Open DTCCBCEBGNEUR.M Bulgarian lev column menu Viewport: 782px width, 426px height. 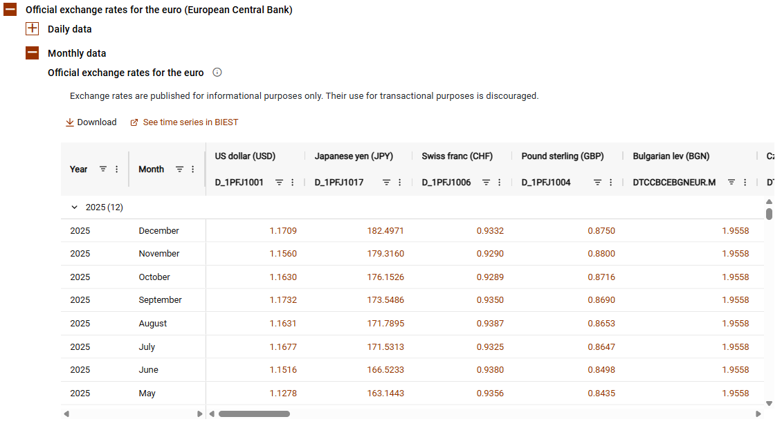point(745,183)
